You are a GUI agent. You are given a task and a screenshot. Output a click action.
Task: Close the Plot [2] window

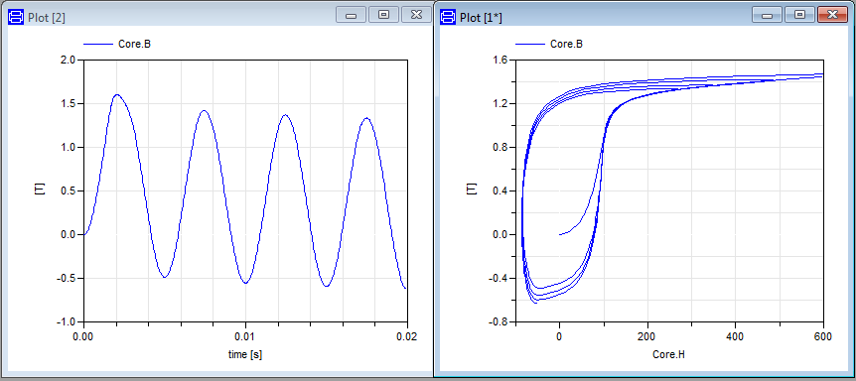pos(416,15)
